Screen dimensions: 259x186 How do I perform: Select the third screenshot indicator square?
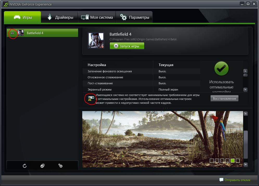click(222, 161)
